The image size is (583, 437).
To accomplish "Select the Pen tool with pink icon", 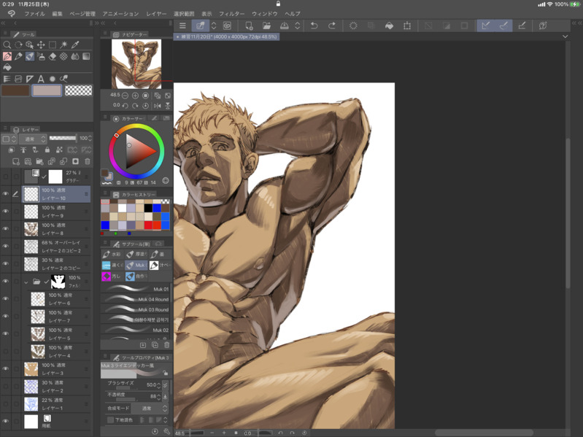I will tap(7, 56).
